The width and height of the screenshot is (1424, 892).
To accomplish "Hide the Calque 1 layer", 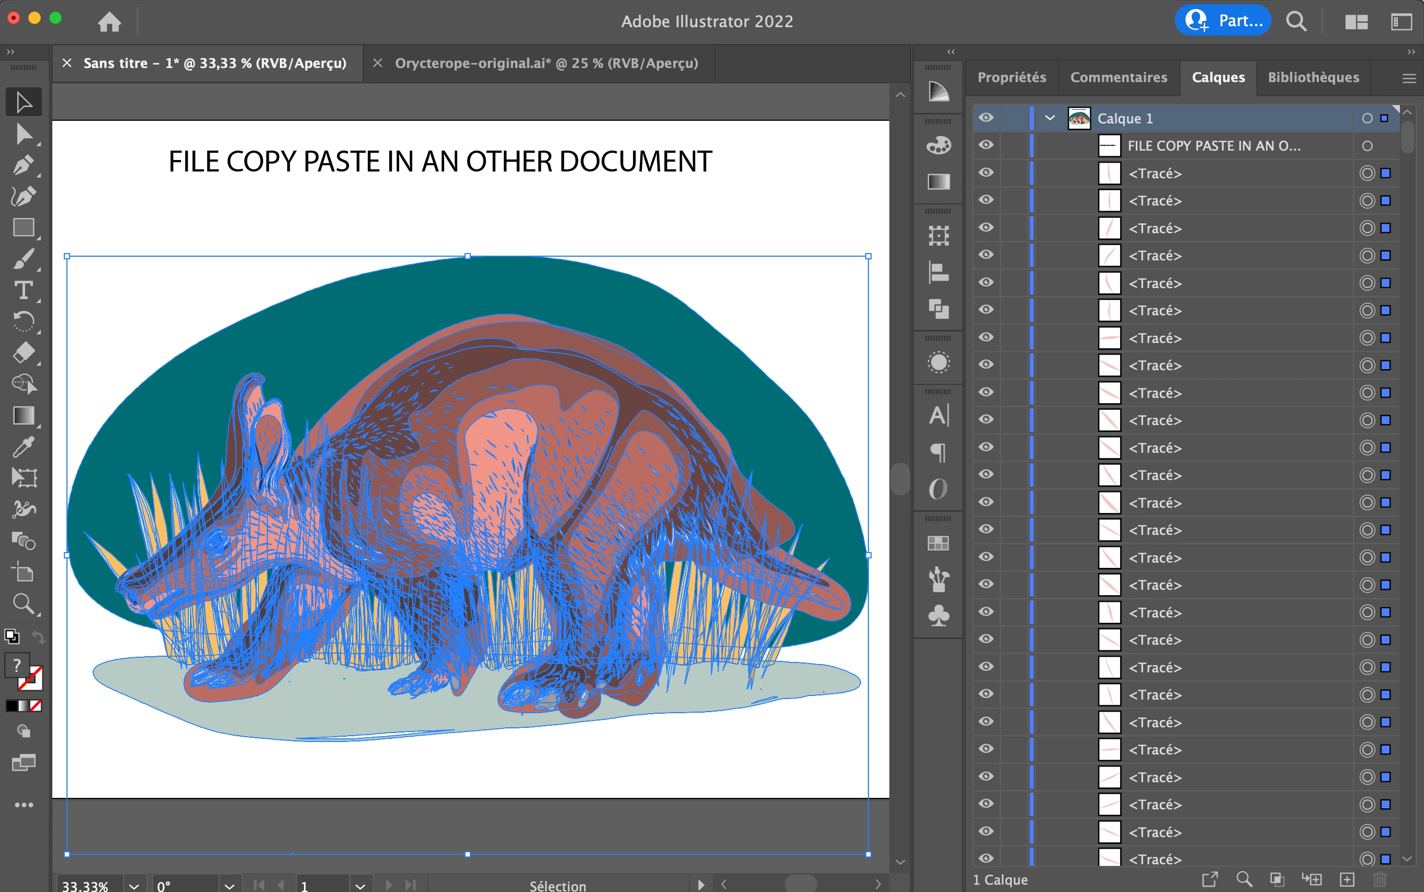I will (986, 118).
